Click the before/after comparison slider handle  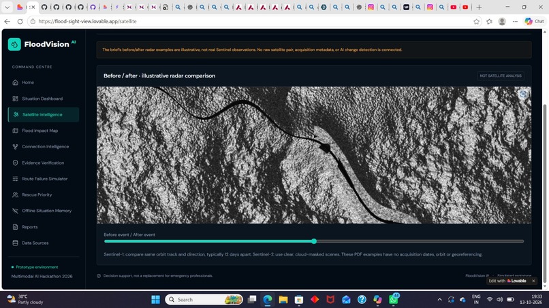[314, 241]
